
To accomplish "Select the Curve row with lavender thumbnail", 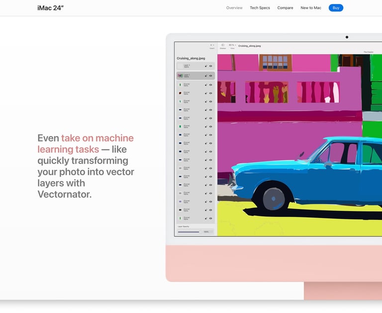I will coord(195,202).
